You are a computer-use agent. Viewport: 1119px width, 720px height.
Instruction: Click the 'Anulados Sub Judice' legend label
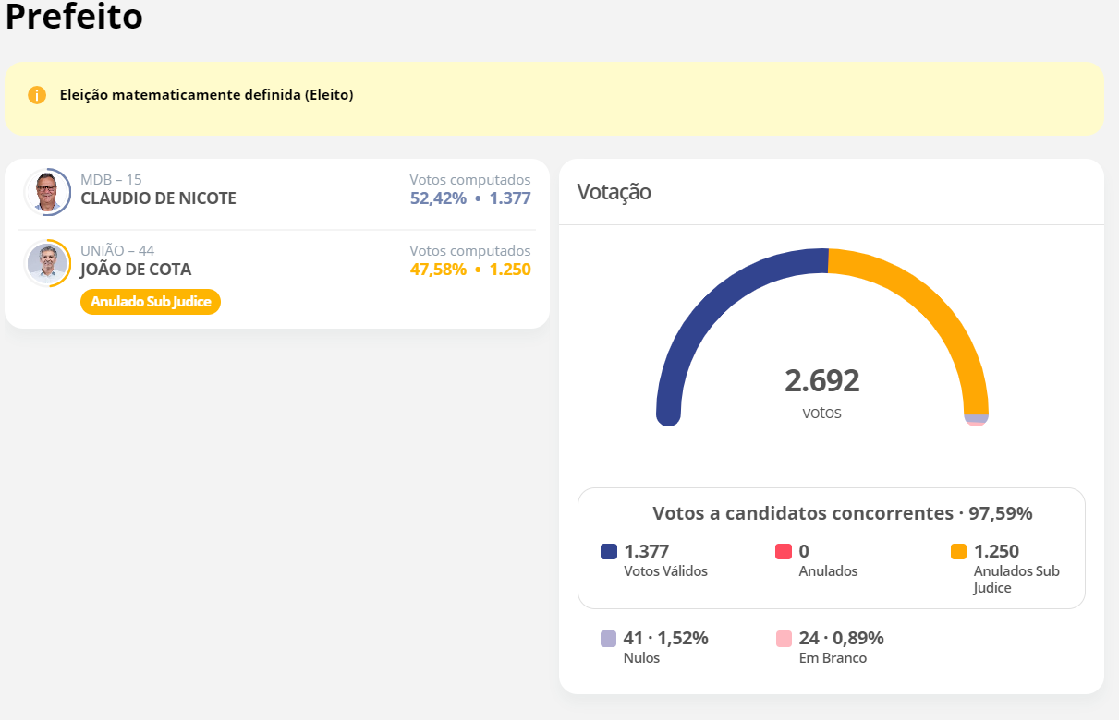tap(1016, 580)
